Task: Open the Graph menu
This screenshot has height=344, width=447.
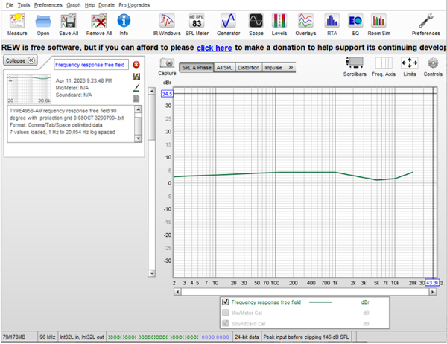Action: 74,4
